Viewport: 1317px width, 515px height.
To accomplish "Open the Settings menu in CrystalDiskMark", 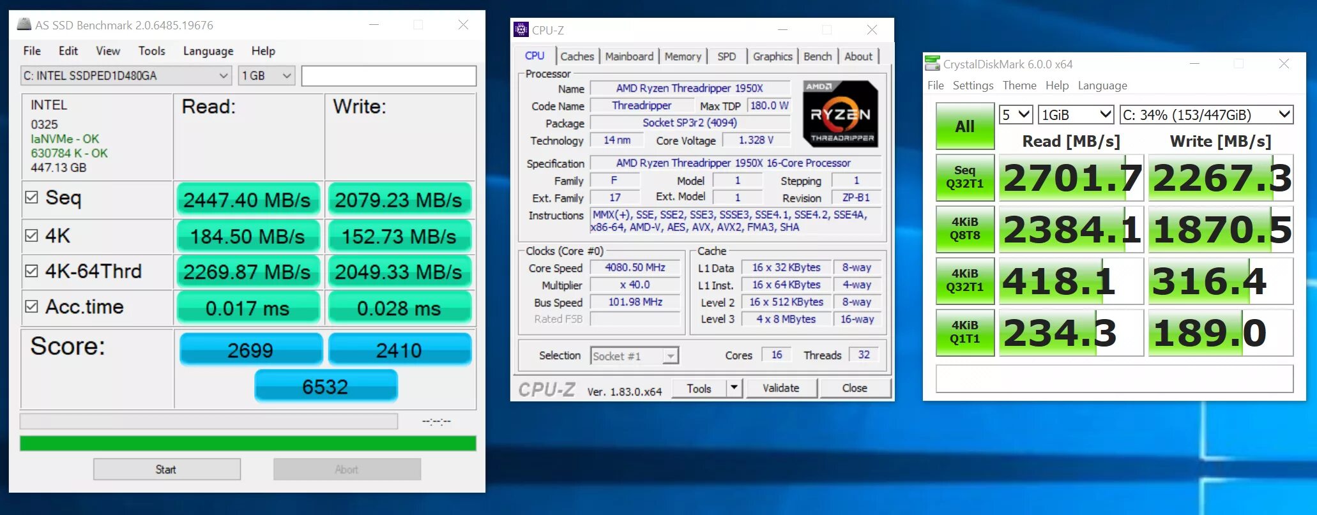I will pyautogui.click(x=973, y=86).
